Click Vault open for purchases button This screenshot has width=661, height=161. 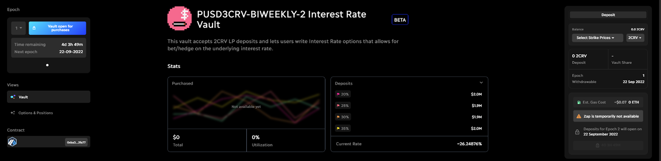tap(57, 28)
